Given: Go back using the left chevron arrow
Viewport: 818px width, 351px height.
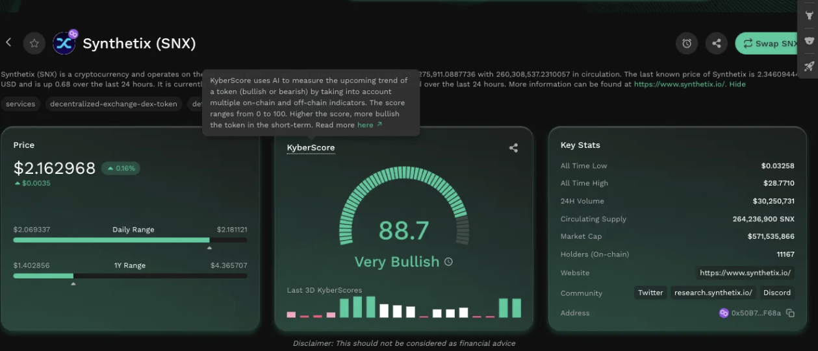Looking at the screenshot, I should pos(8,43).
